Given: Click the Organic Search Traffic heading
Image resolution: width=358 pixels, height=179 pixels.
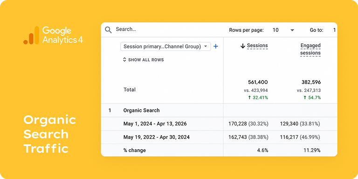Looking at the screenshot, I should pyautogui.click(x=50, y=134).
